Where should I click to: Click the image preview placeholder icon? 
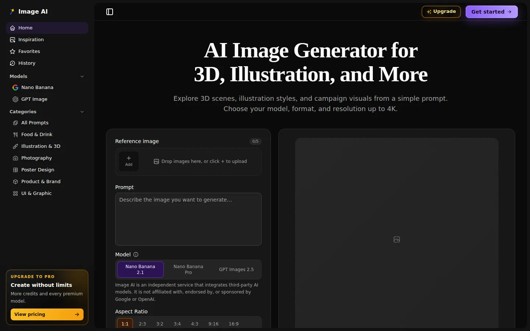pos(397,239)
